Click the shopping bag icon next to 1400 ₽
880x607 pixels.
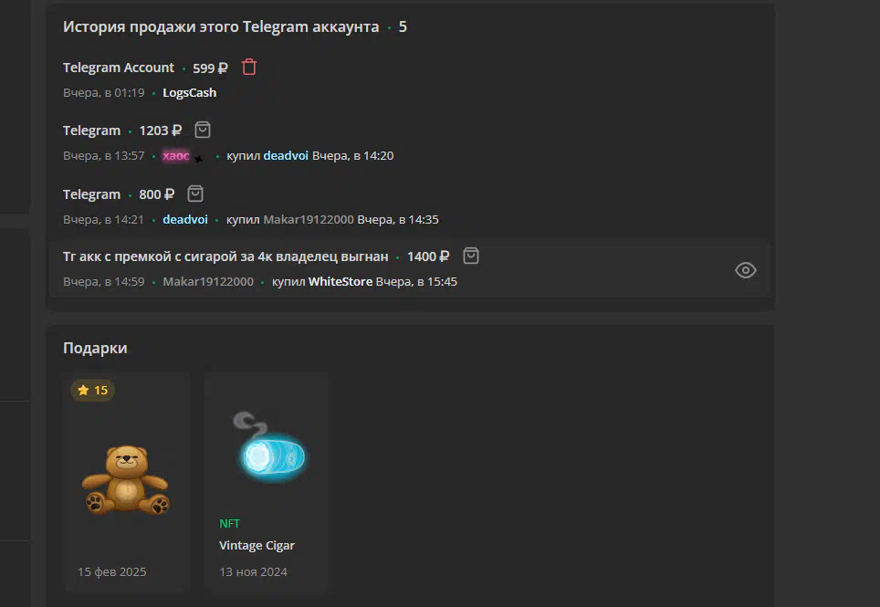(471, 256)
